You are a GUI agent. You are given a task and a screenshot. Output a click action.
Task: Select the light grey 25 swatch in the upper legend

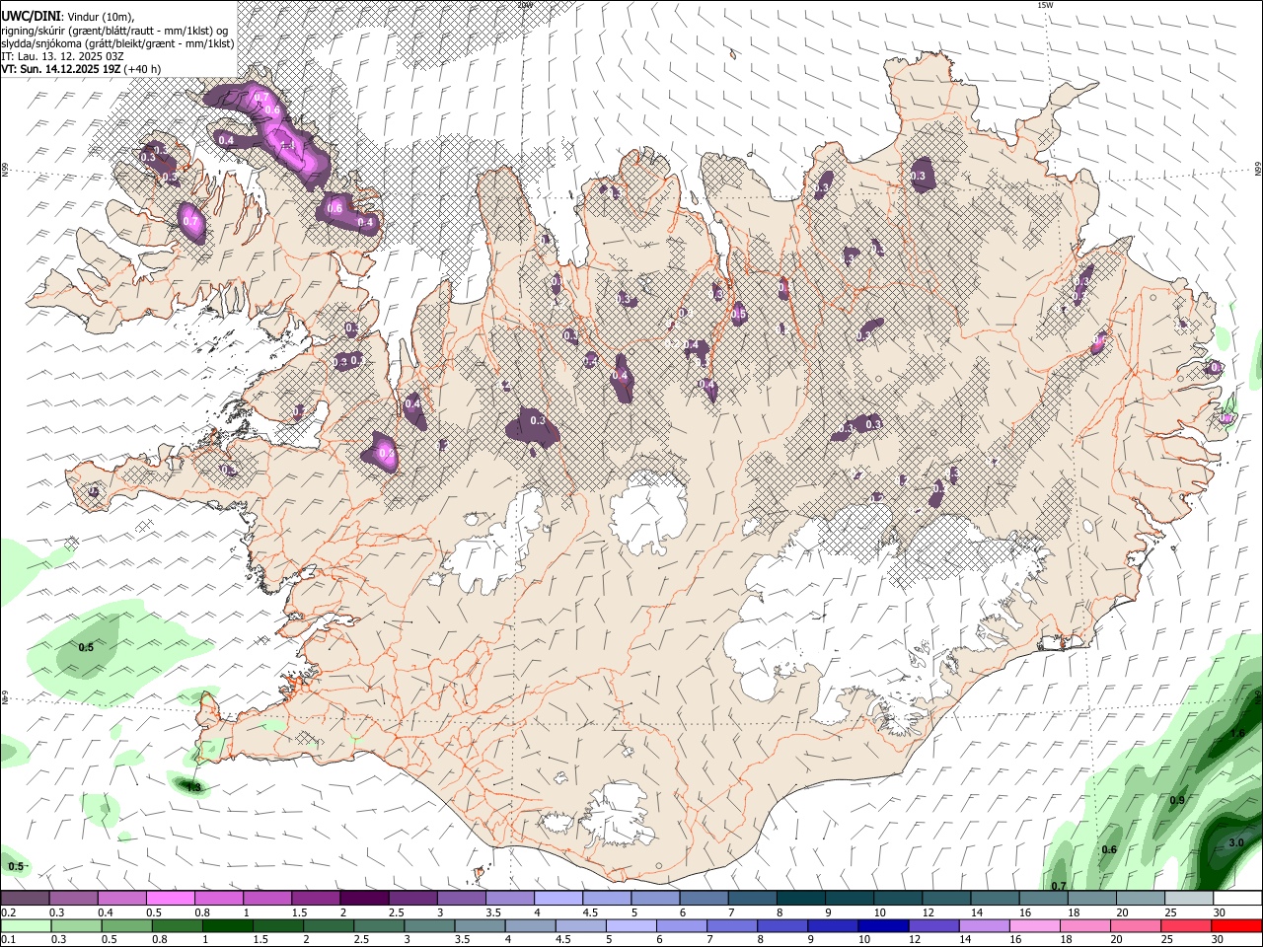coord(1189,899)
